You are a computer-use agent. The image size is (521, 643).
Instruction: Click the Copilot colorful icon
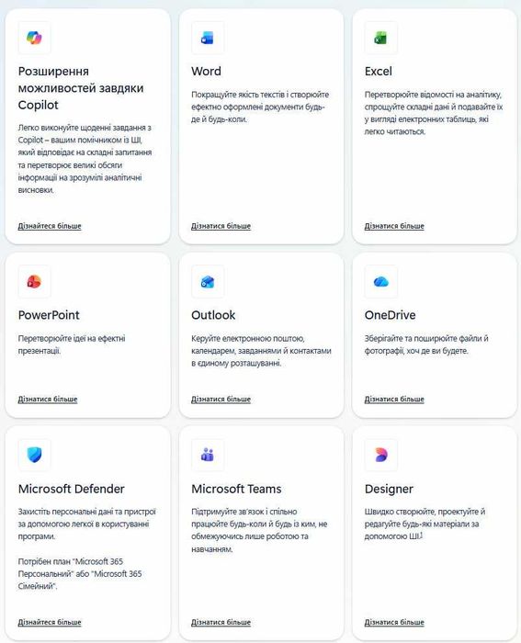point(34,38)
